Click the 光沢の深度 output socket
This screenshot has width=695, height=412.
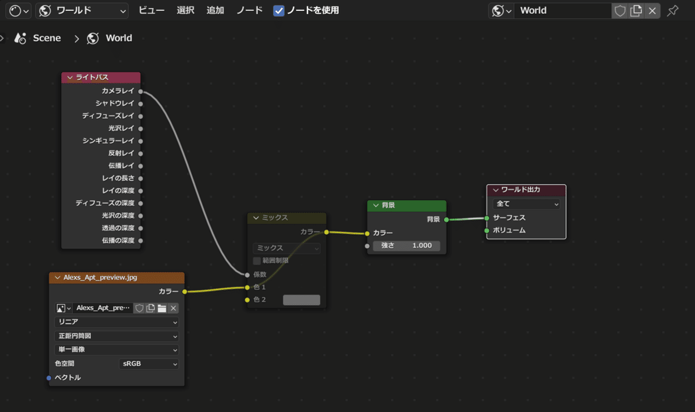141,215
